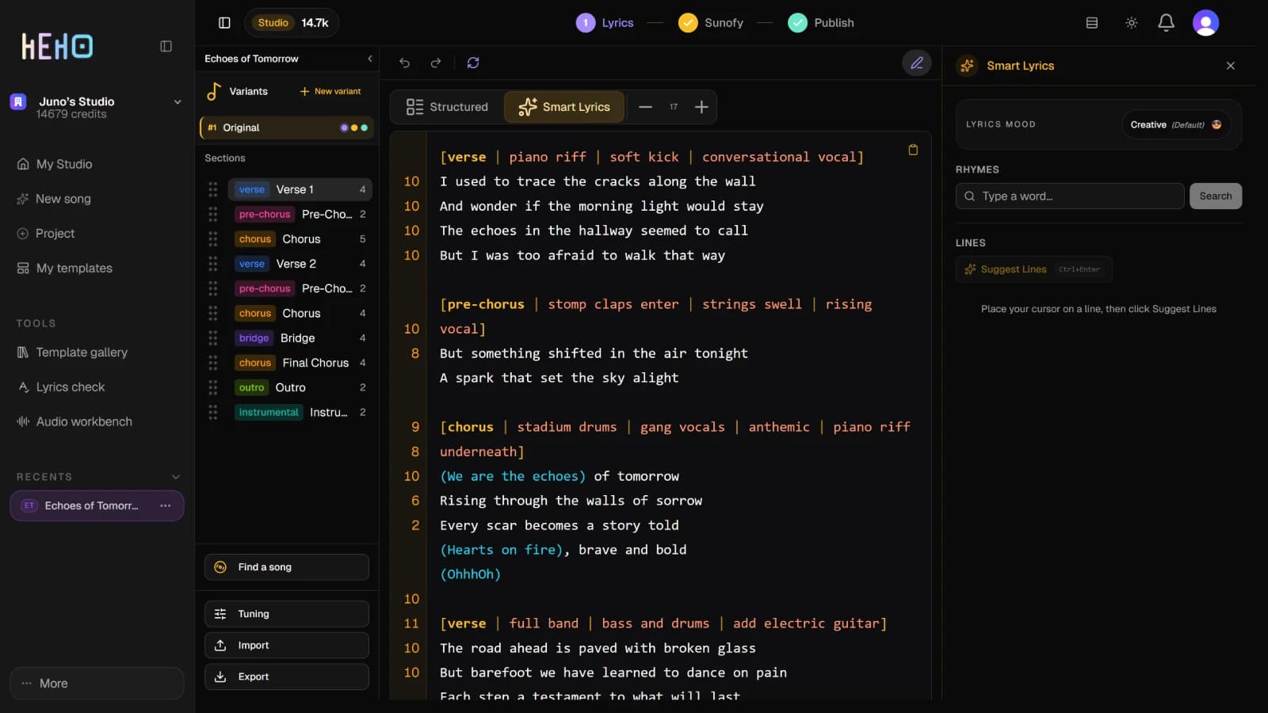This screenshot has width=1268, height=713.
Task: Collapse the left sidebar panel icon
Action: pyautogui.click(x=166, y=46)
